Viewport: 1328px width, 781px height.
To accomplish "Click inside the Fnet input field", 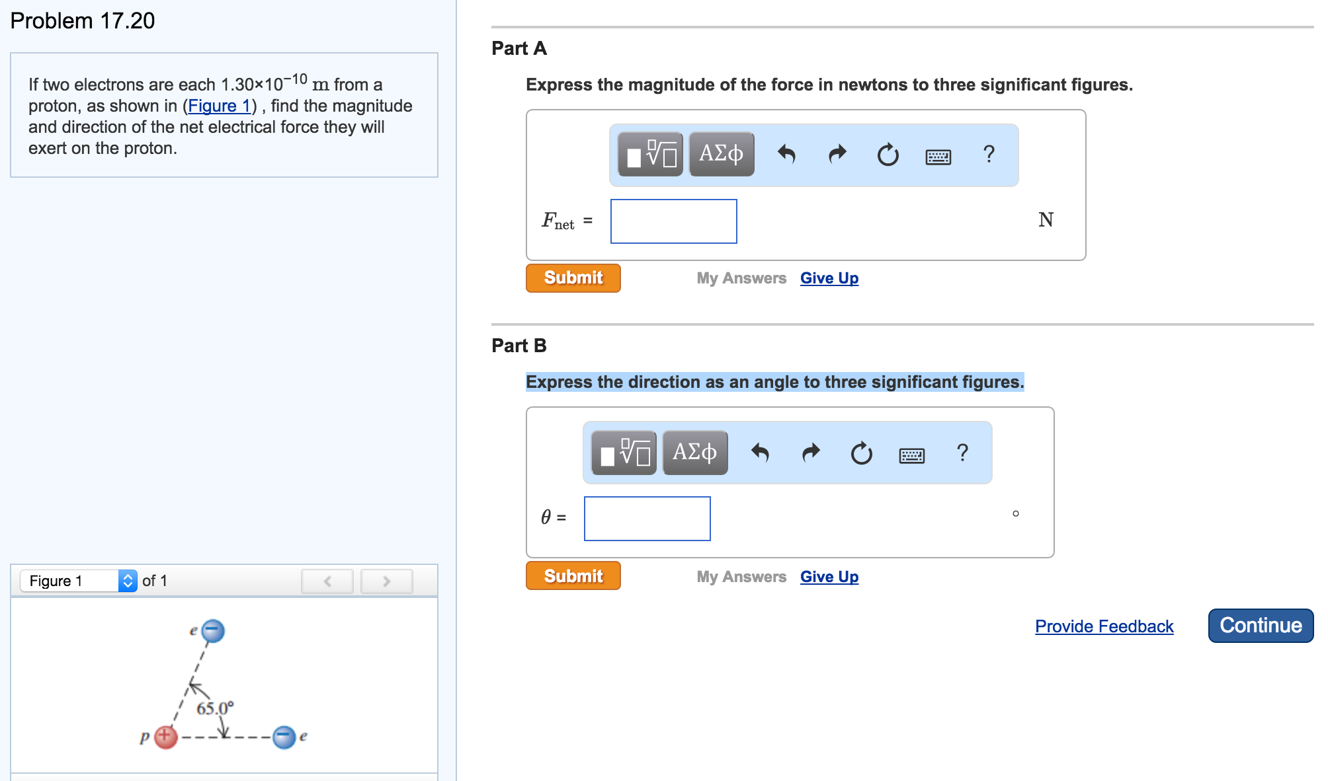I will click(673, 221).
